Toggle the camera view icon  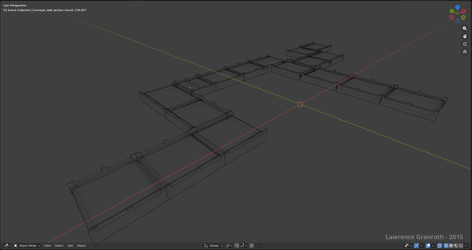465,44
